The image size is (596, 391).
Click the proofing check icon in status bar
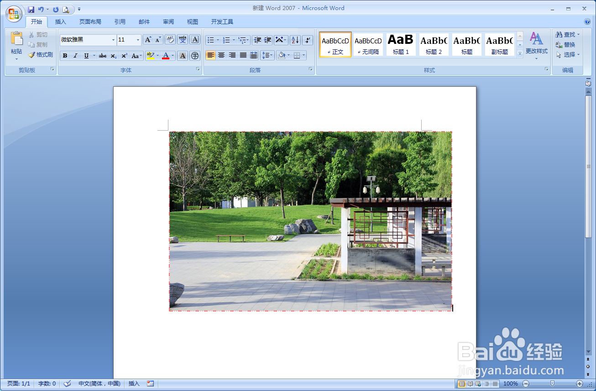click(x=67, y=384)
